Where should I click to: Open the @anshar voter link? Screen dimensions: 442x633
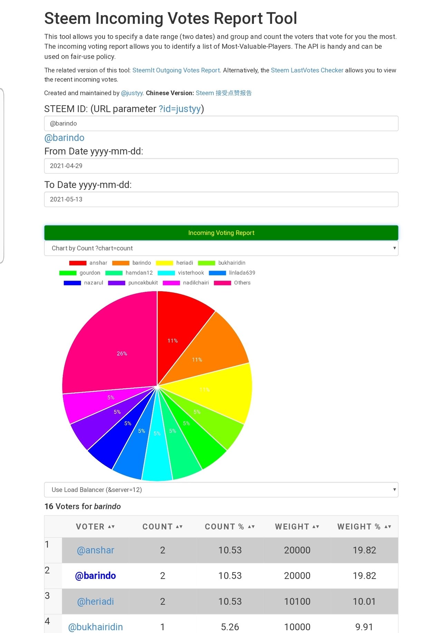(95, 550)
